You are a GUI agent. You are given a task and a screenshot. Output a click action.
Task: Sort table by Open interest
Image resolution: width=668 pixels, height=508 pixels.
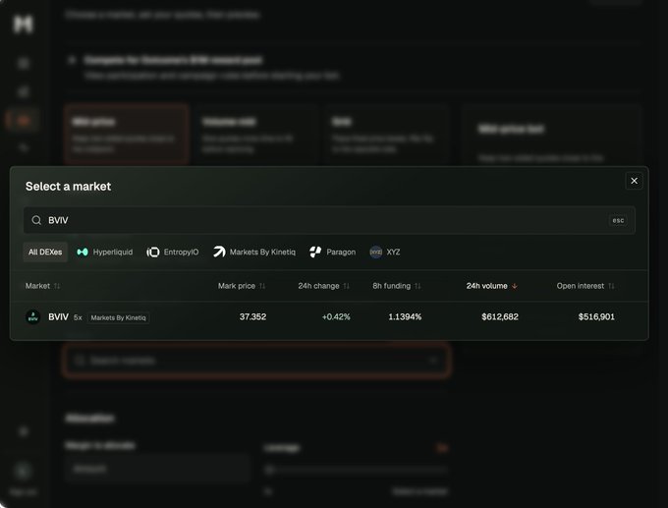(x=585, y=286)
